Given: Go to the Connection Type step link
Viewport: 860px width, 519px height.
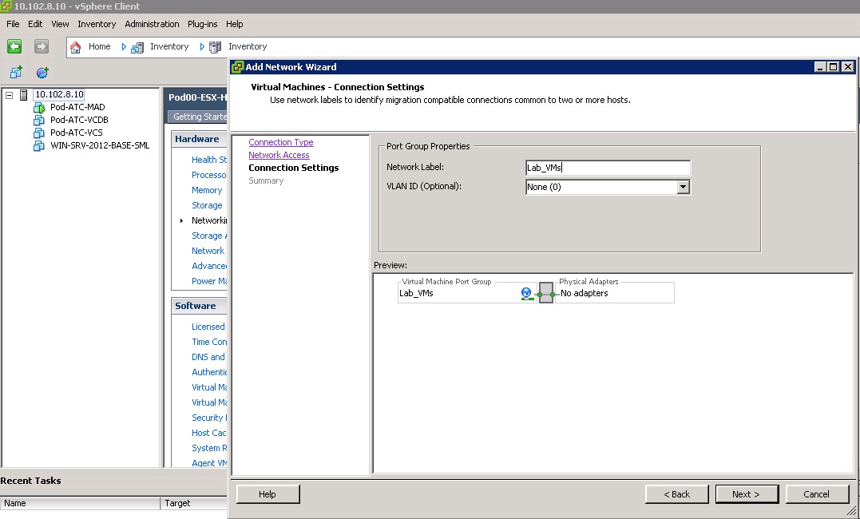Looking at the screenshot, I should click(x=280, y=142).
